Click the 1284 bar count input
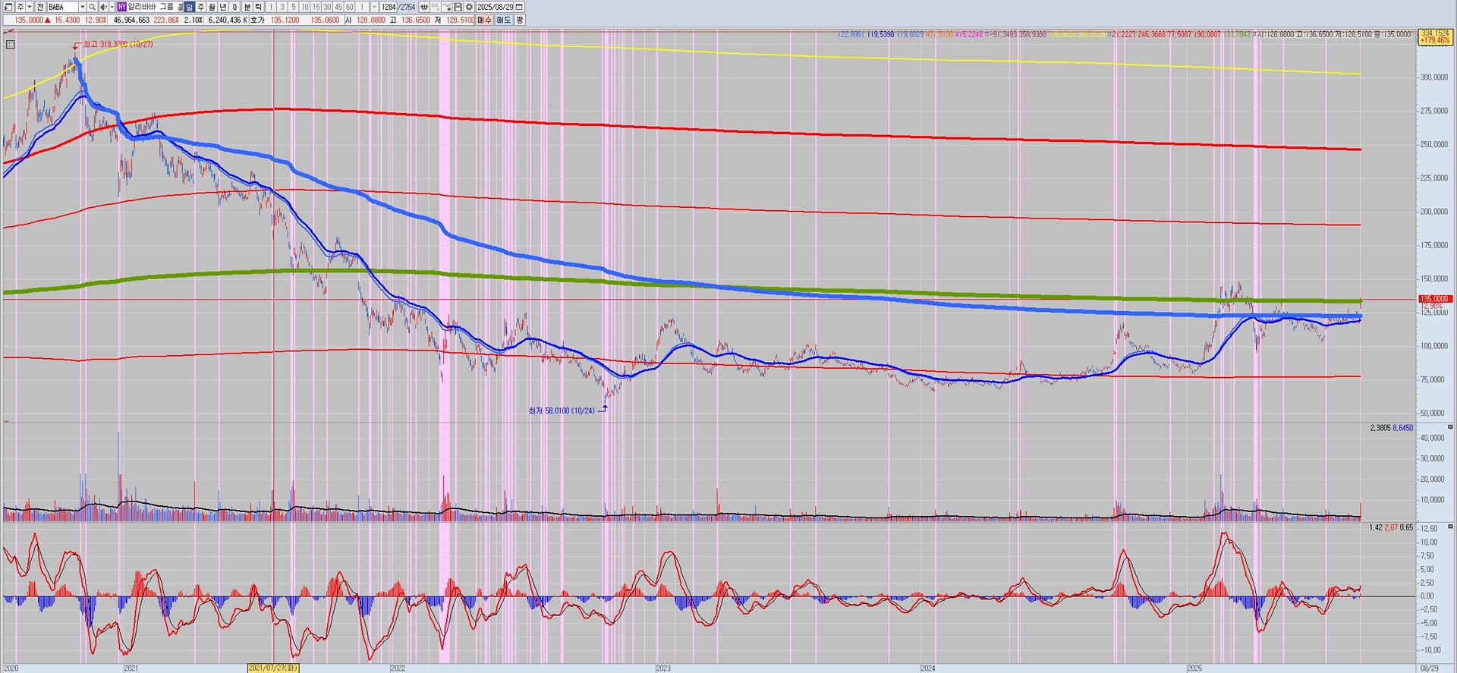 (389, 7)
